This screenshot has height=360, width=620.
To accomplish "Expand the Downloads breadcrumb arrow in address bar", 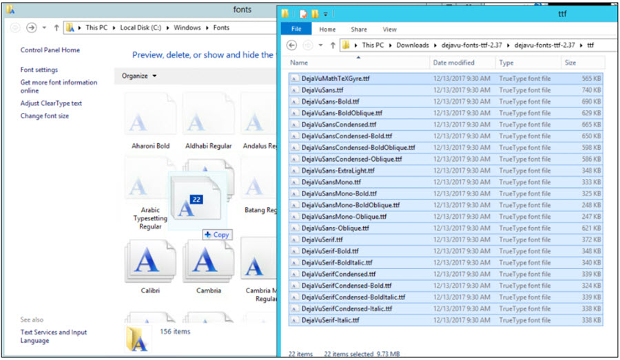I will point(434,45).
